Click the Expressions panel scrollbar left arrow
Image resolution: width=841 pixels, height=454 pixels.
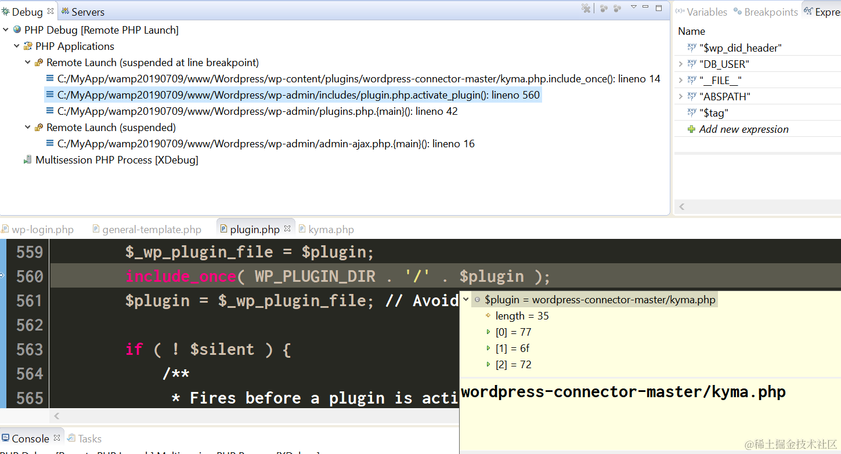681,206
